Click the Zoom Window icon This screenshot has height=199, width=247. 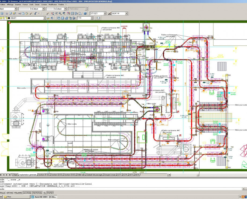(60, 13)
